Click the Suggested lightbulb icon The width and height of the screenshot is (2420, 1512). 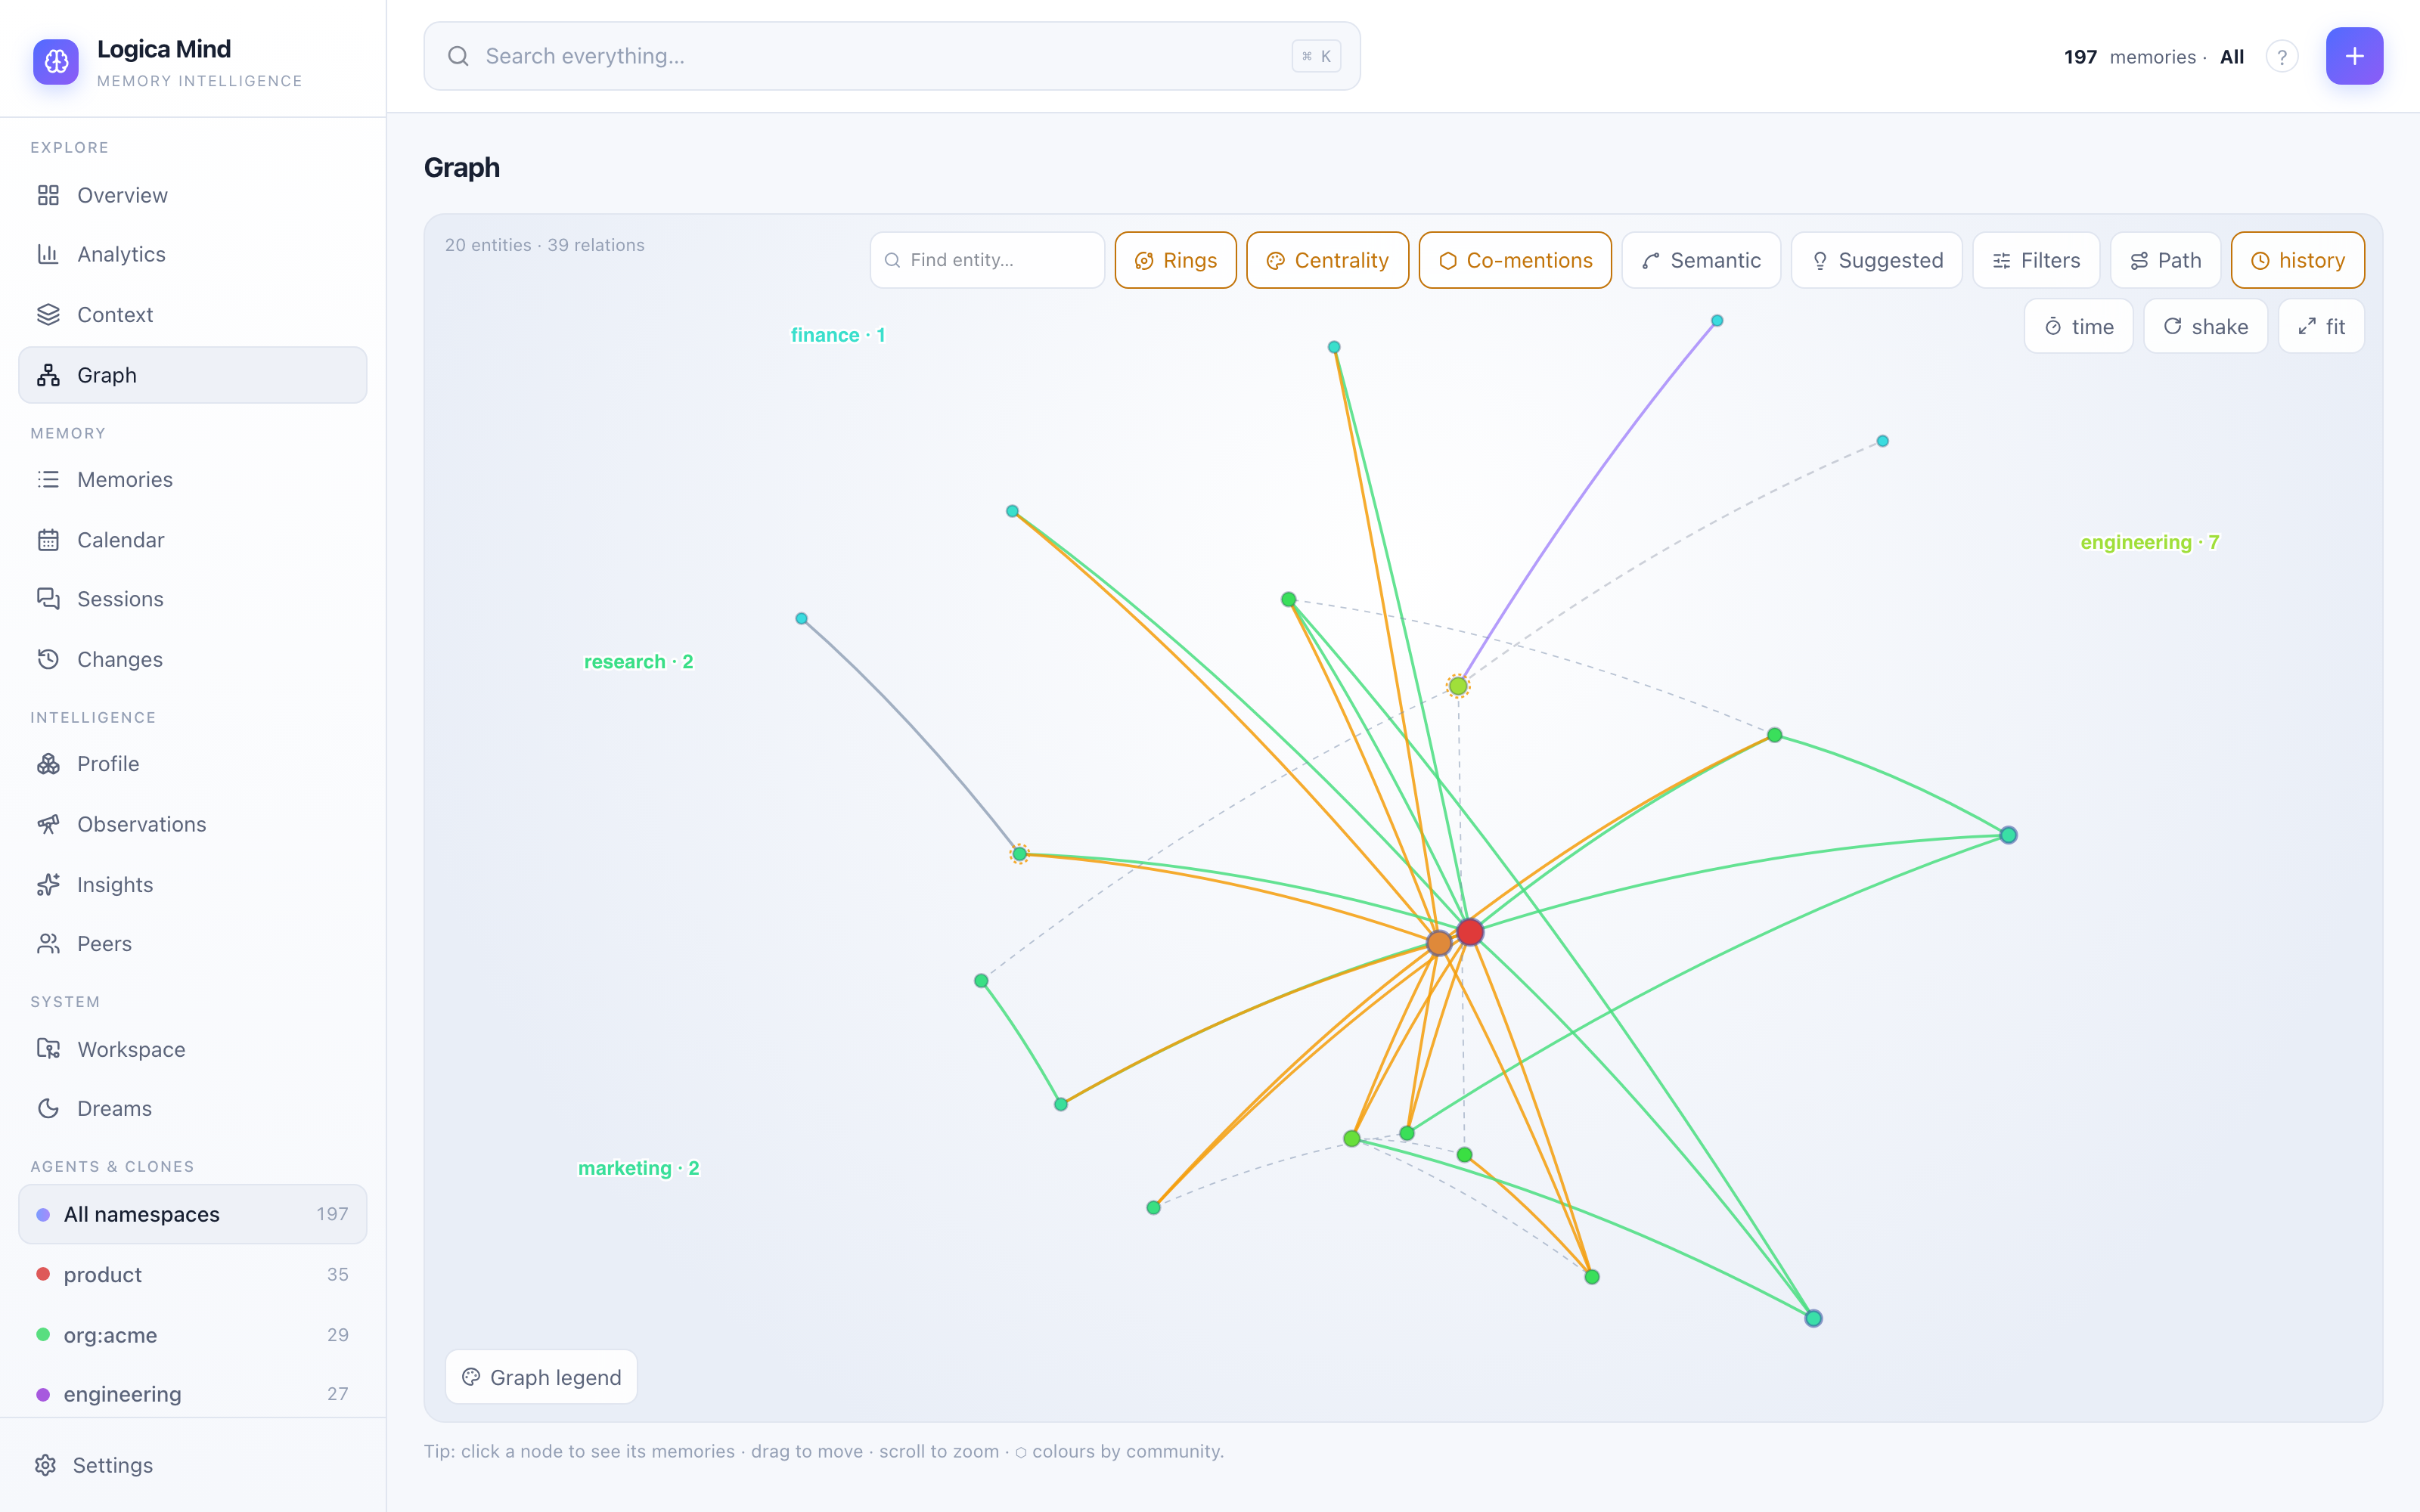click(x=1820, y=261)
